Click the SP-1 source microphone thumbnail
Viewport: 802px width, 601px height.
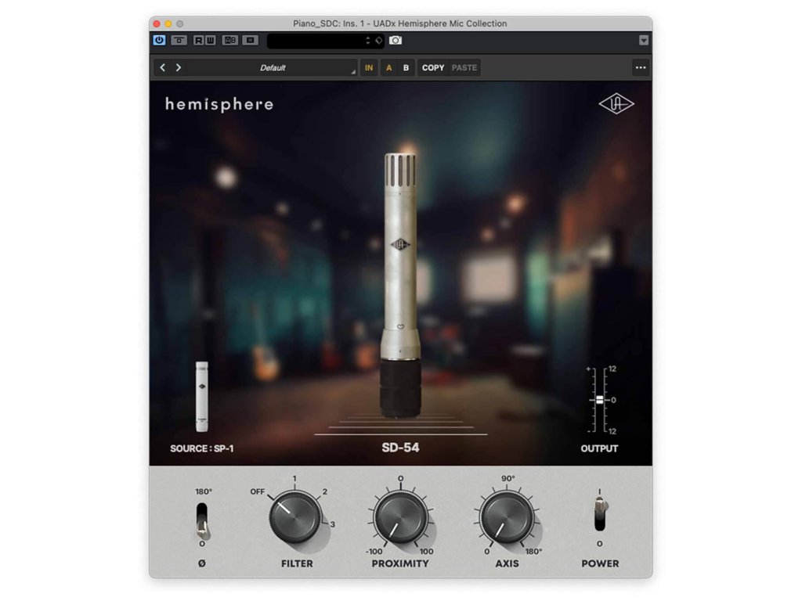(202, 397)
